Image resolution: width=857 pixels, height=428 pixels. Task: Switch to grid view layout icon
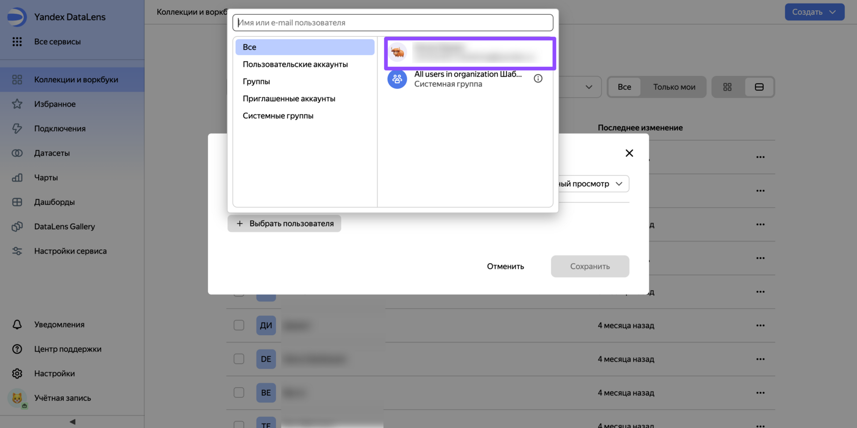[727, 87]
